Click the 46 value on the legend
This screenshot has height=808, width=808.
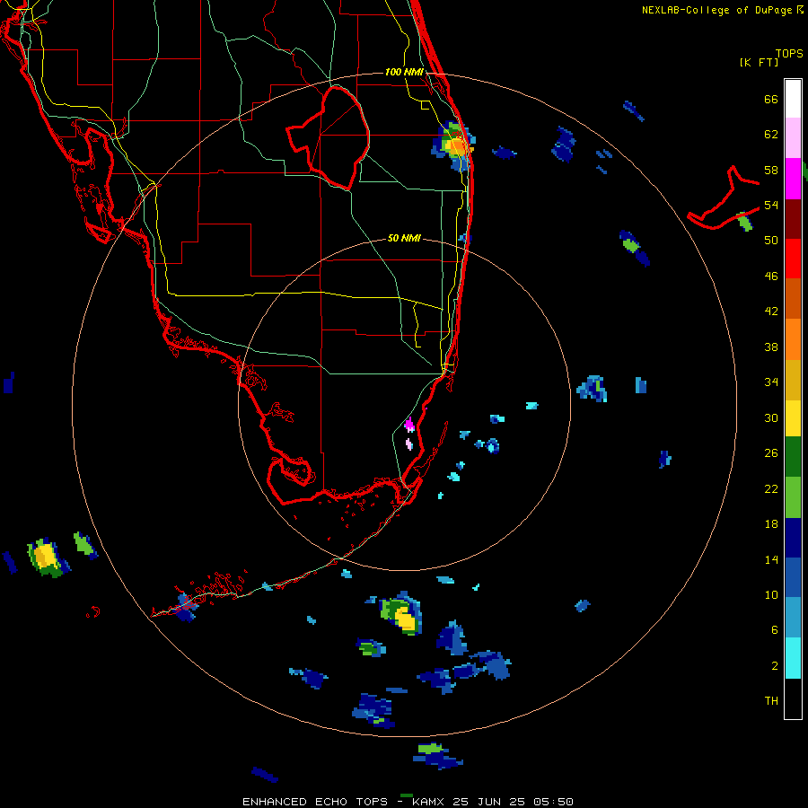771,277
